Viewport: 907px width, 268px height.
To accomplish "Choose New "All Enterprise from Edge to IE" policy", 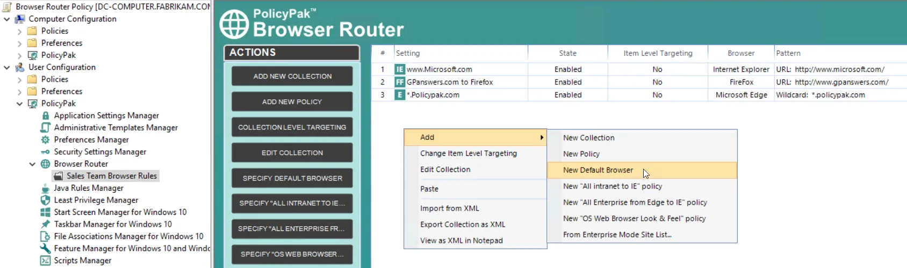I will pos(642,202).
